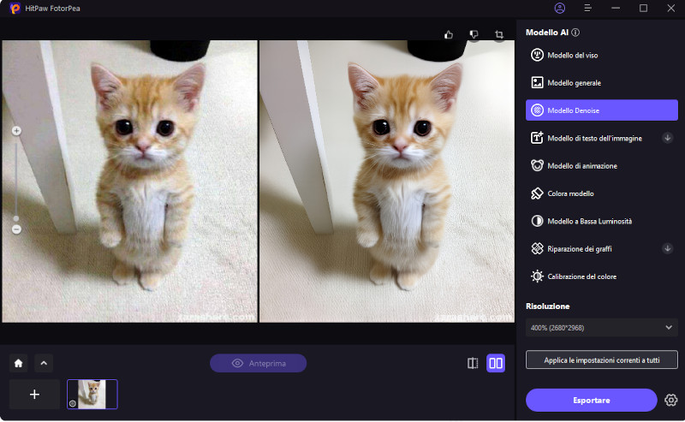685x422 pixels.
Task: Choose Modello di animazione option
Action: (601, 166)
